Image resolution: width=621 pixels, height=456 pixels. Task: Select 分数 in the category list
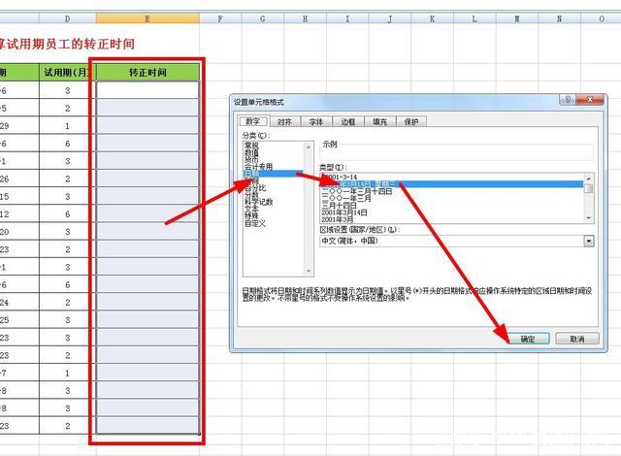(251, 195)
